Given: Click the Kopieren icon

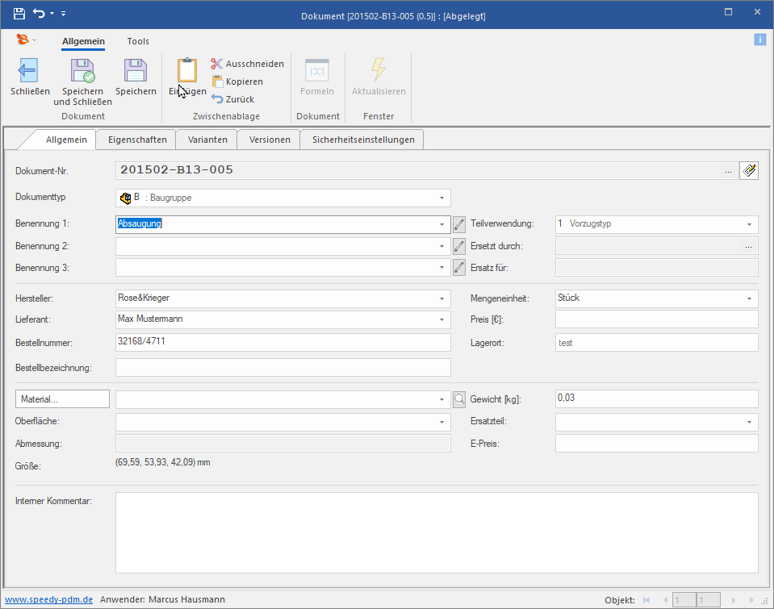Looking at the screenshot, I should click(x=216, y=81).
